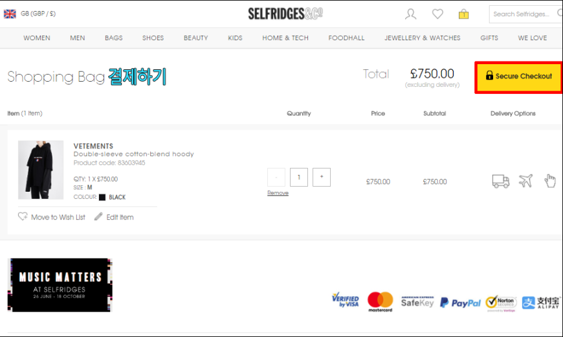Click the GB (GBP / £) currency text
The image size is (563, 337).
[x=38, y=14]
